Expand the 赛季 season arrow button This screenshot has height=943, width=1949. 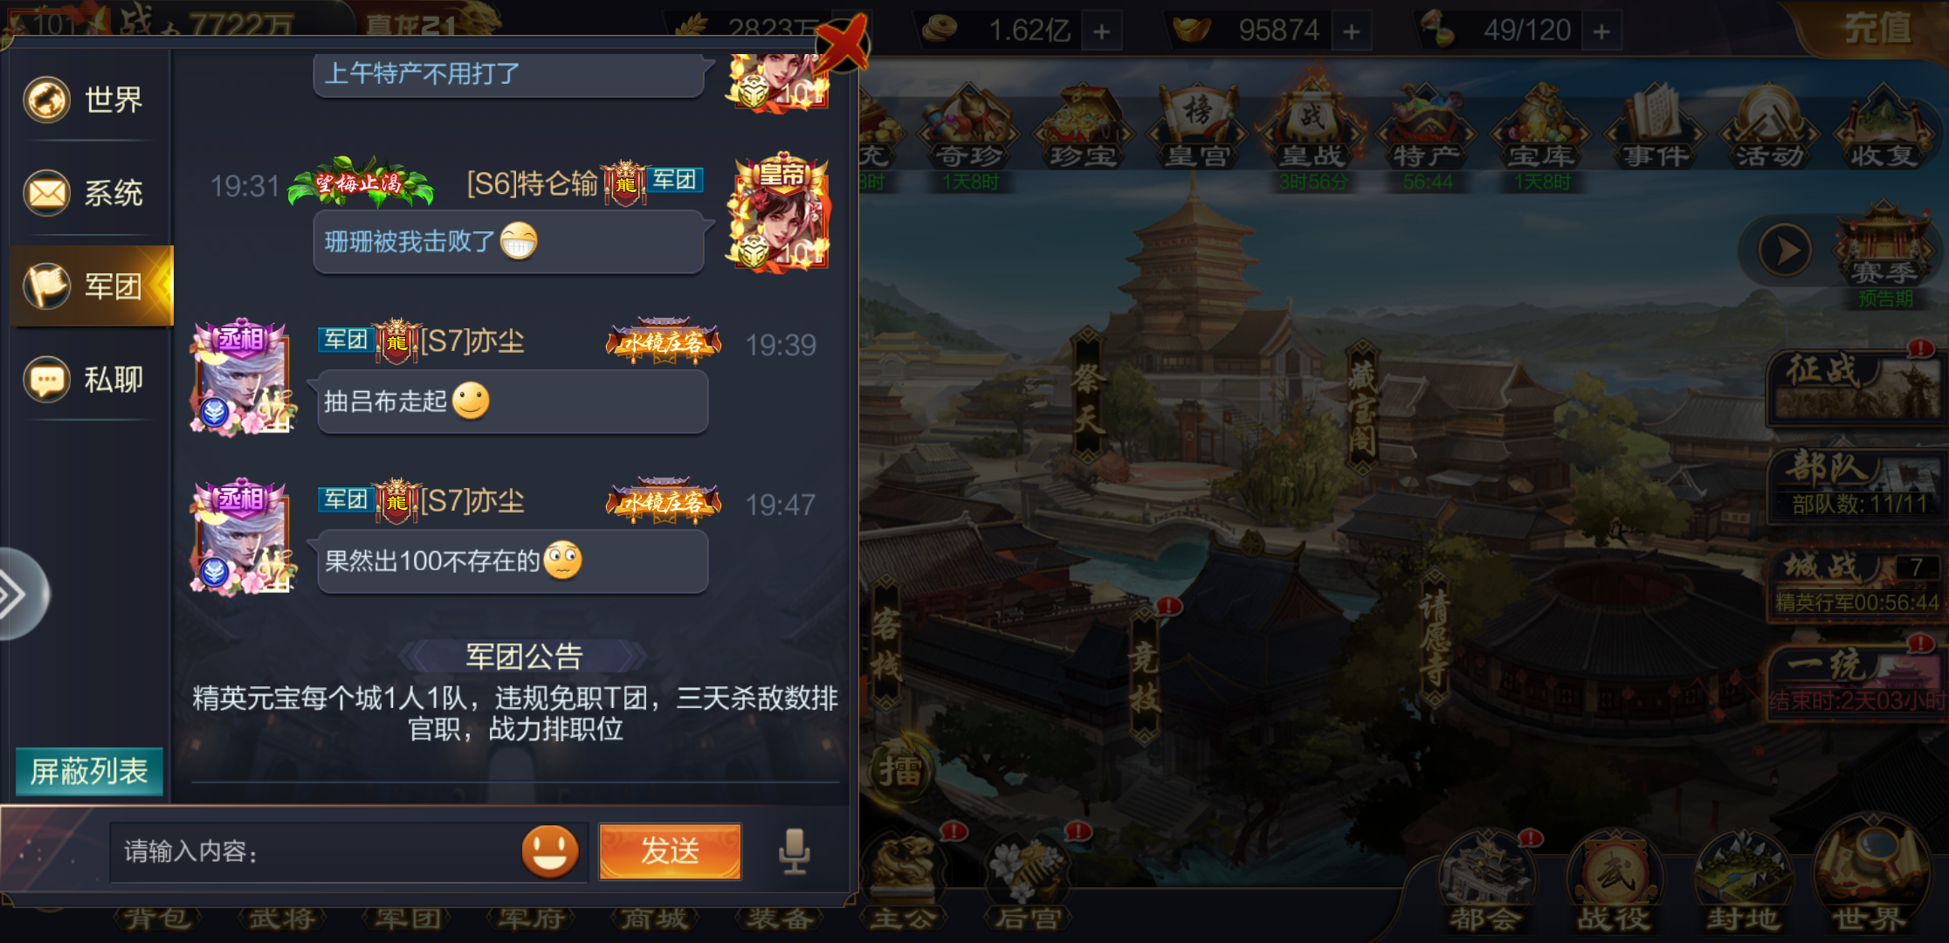[x=1785, y=251]
